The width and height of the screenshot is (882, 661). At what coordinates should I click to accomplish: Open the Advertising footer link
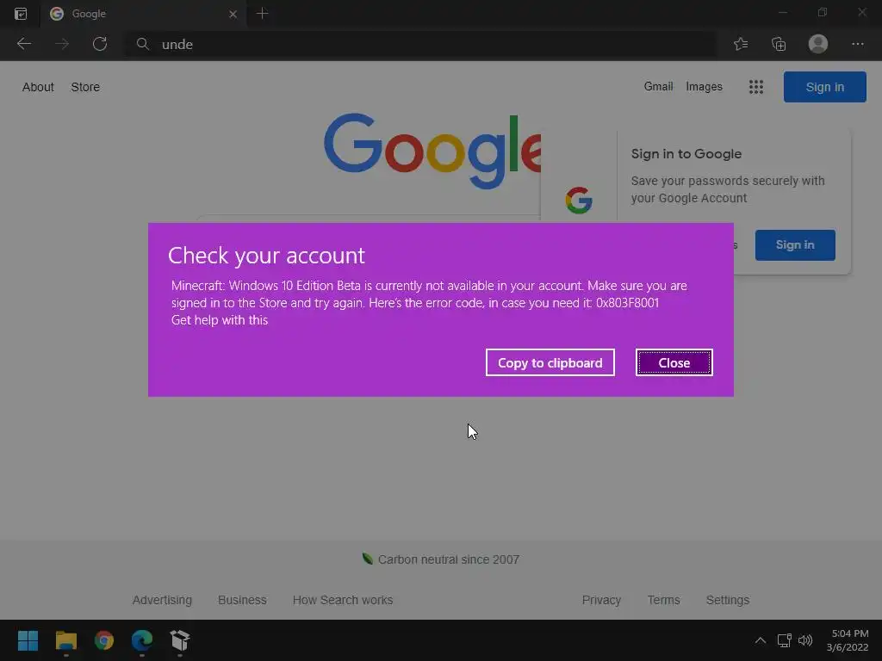tap(162, 600)
